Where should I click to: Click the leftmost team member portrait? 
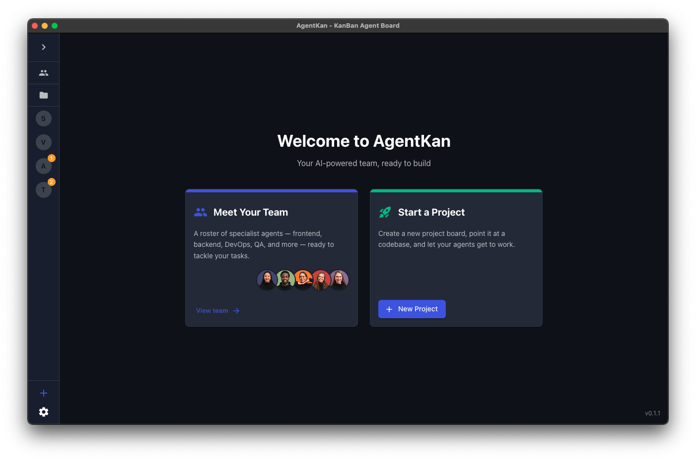pos(267,280)
